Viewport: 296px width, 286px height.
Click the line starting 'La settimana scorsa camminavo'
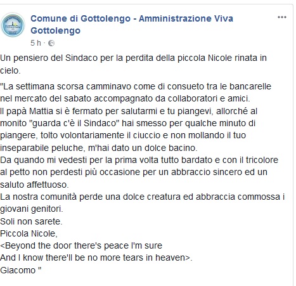tap(136, 86)
